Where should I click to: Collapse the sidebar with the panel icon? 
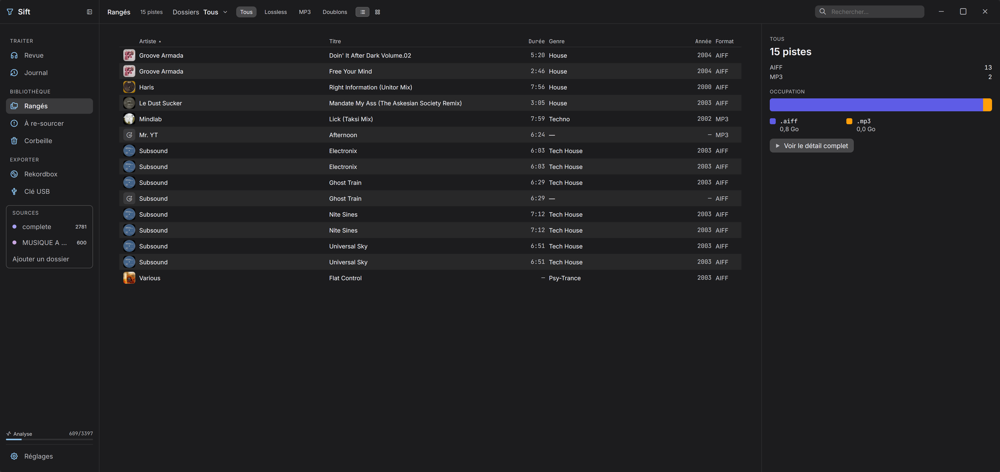point(90,12)
